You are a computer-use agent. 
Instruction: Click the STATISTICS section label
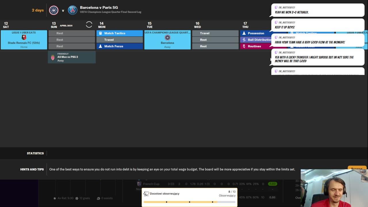point(35,154)
